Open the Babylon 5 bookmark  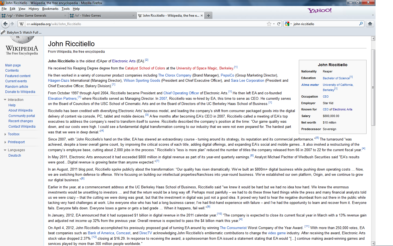21,32
